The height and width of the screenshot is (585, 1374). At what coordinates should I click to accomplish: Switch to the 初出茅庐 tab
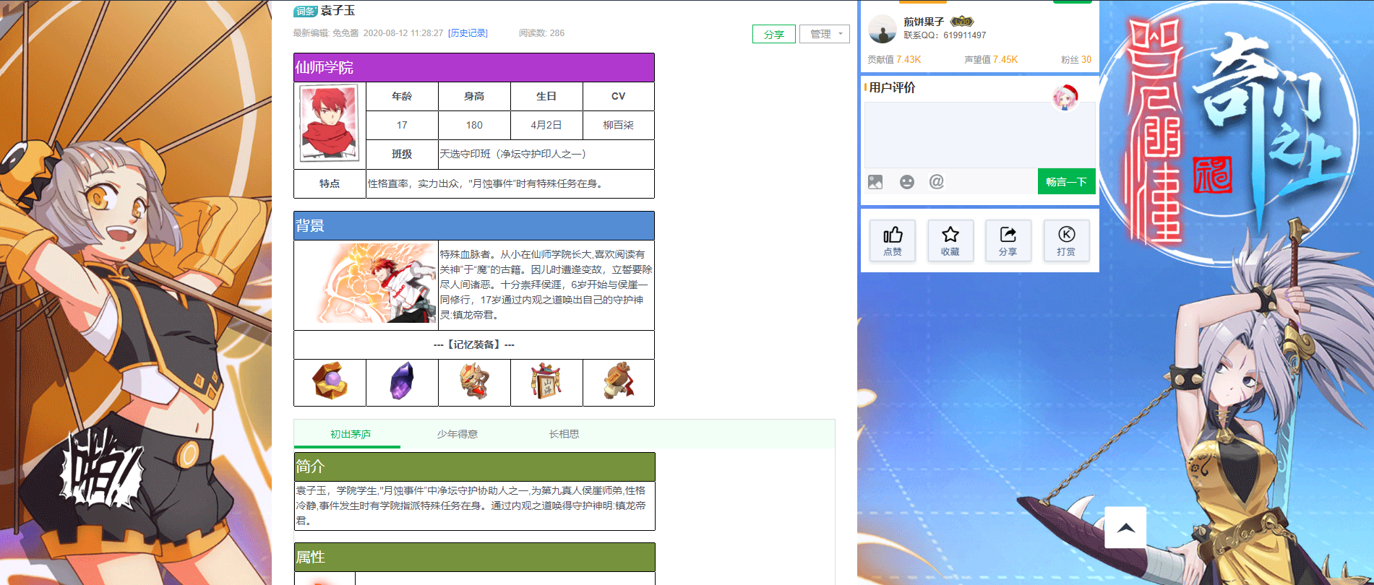click(350, 434)
